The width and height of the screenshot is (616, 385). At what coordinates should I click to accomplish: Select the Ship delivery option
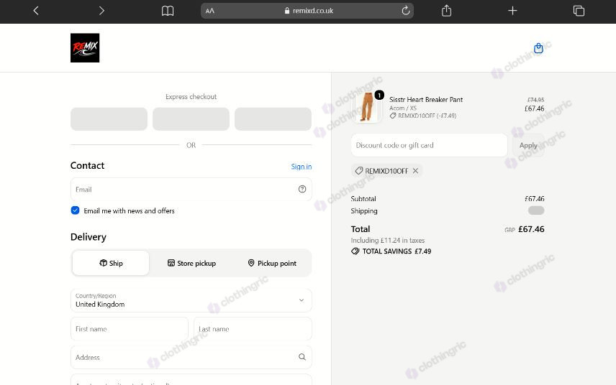point(111,263)
